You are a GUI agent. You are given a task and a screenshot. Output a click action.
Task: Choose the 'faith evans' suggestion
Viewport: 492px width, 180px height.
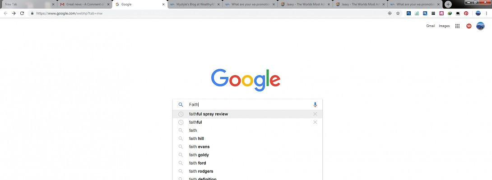[x=199, y=147]
